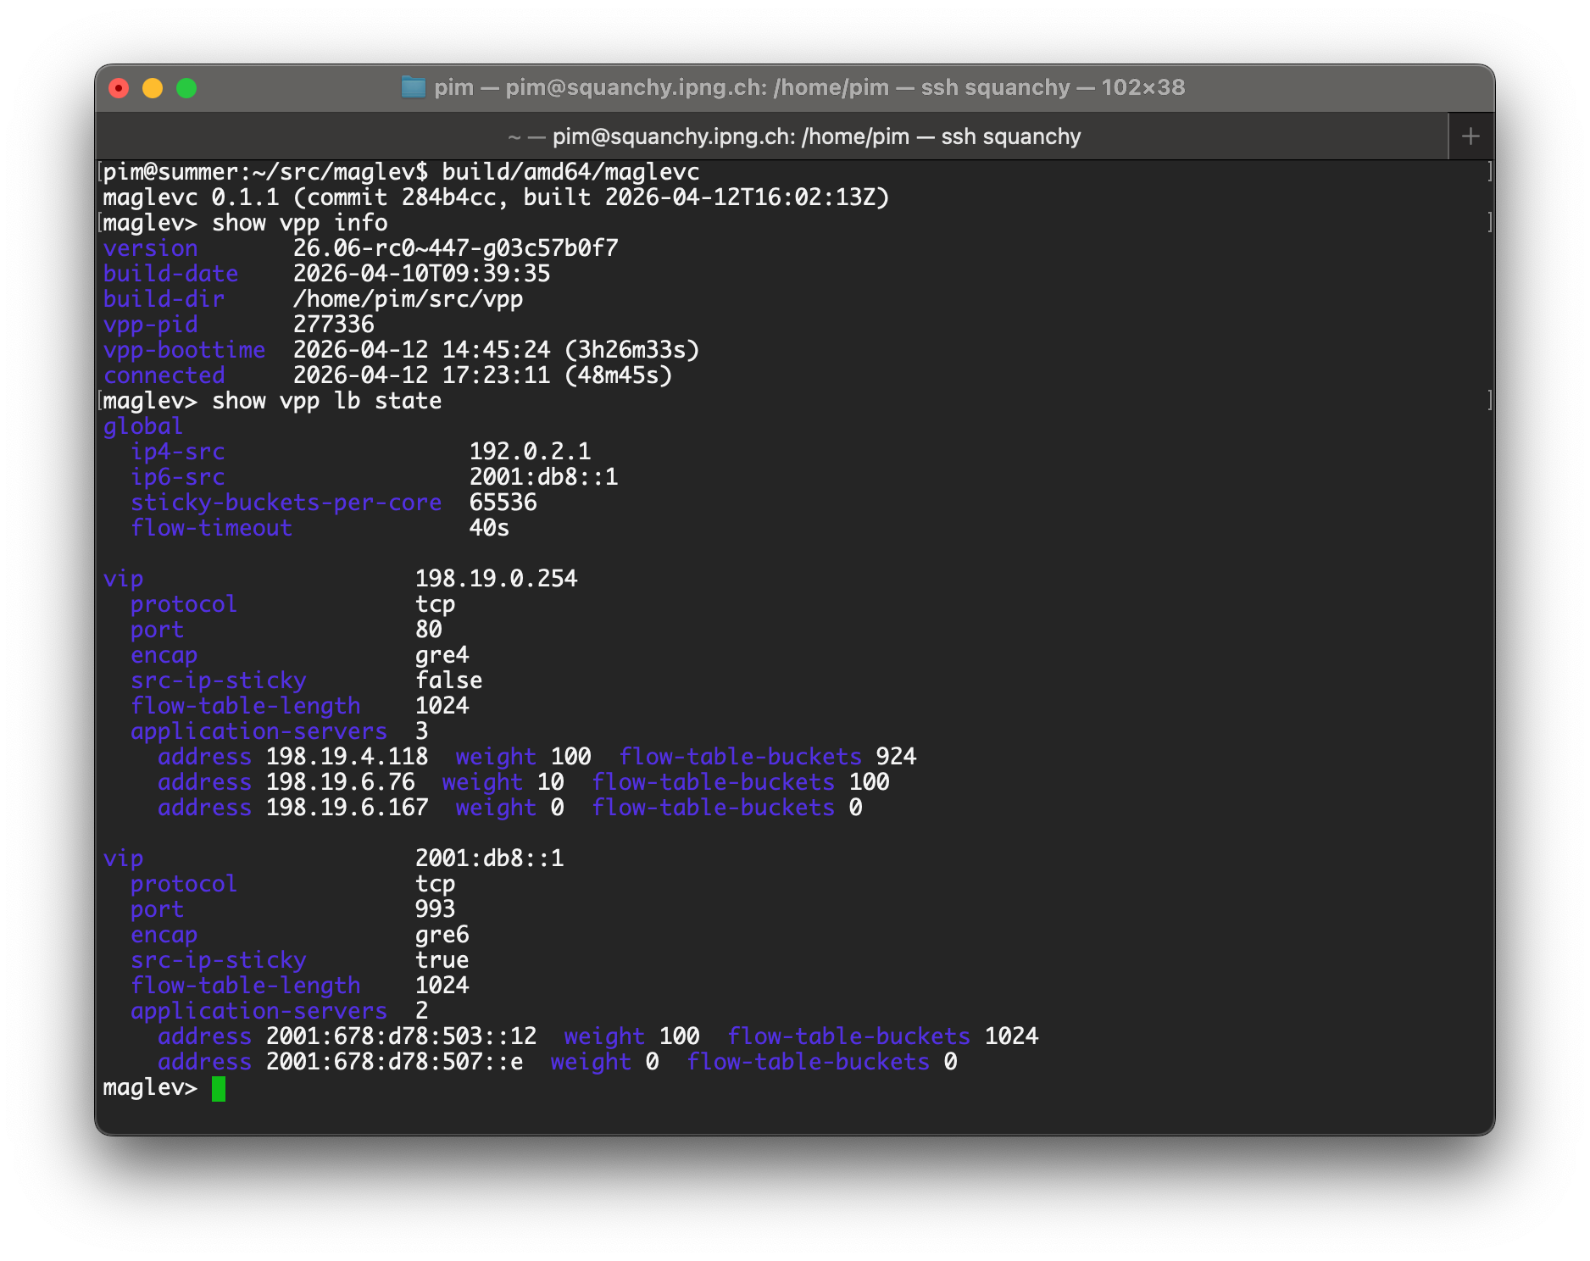Click the address 2001:678:d78:503::12
The image size is (1590, 1261).
(401, 1036)
